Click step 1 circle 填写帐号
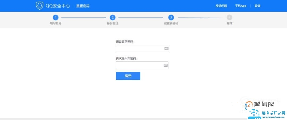The image size is (287, 120). [x=56, y=18]
